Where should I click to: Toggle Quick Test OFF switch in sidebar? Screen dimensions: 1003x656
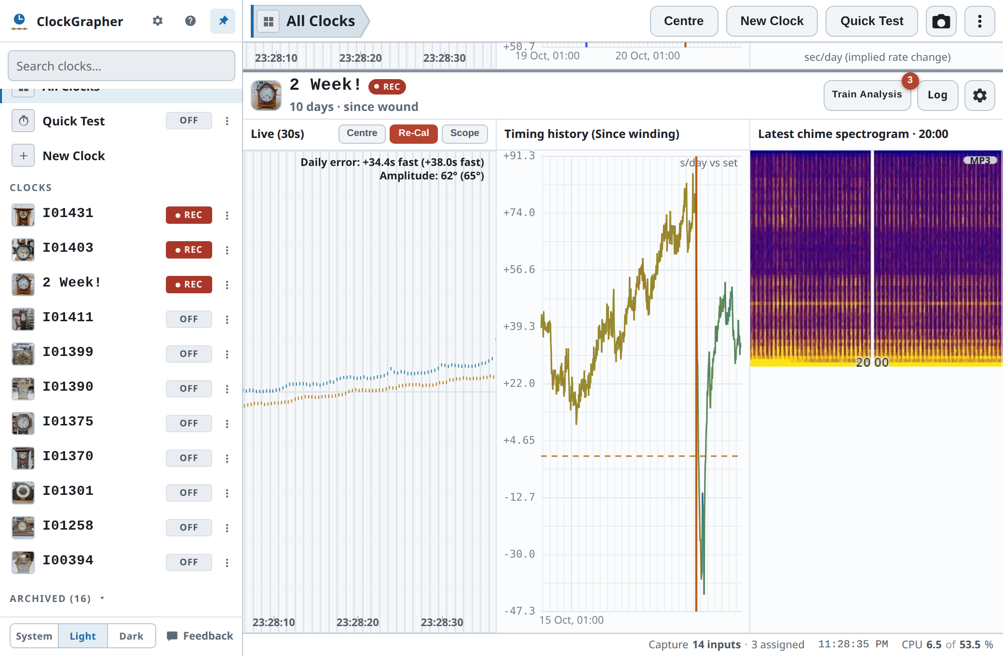189,121
